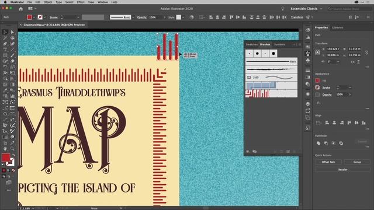Open the Brush Definition Basic dropdown

coord(133,17)
